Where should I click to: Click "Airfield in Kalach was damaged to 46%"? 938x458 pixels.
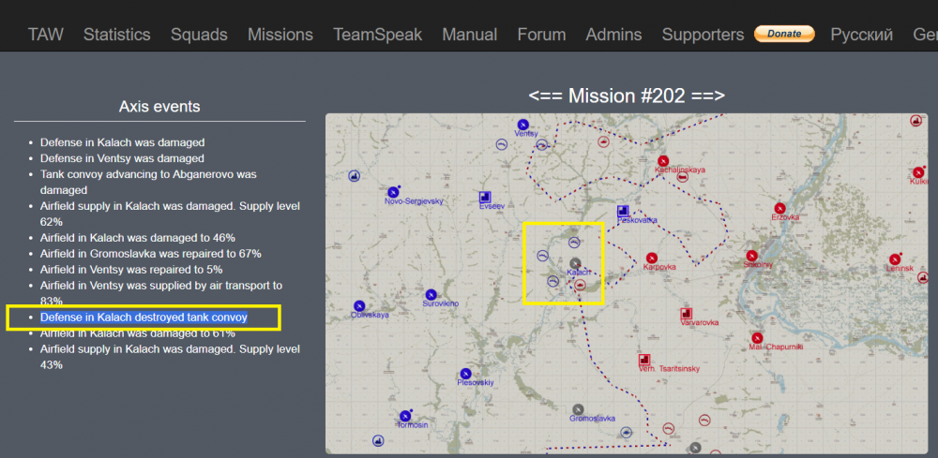(x=138, y=238)
